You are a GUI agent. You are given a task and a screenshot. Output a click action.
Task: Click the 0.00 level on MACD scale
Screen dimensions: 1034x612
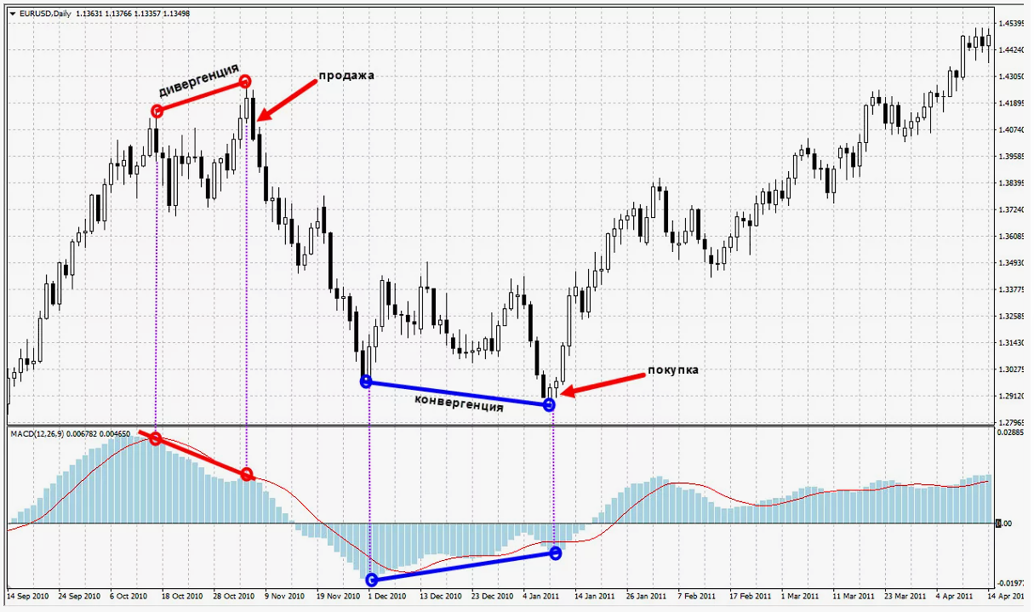click(x=1006, y=523)
